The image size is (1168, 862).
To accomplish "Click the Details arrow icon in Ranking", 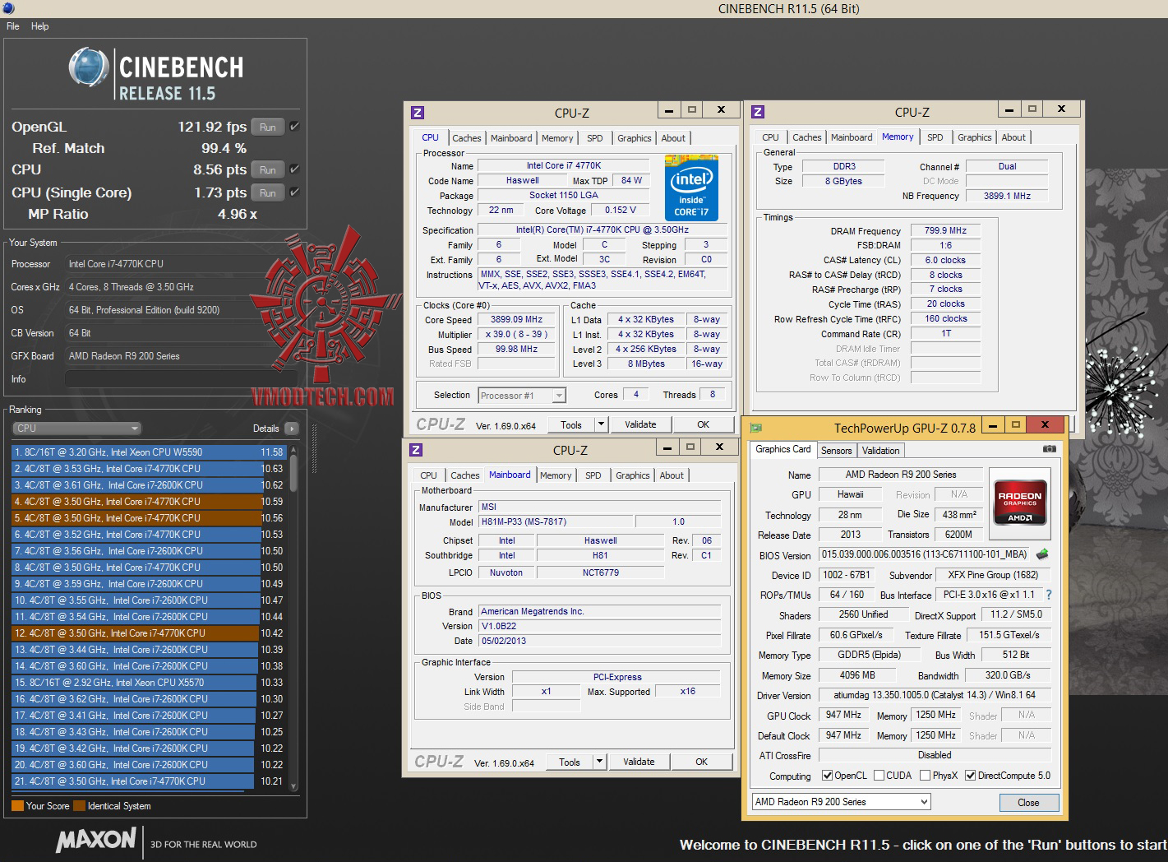I will click(292, 429).
